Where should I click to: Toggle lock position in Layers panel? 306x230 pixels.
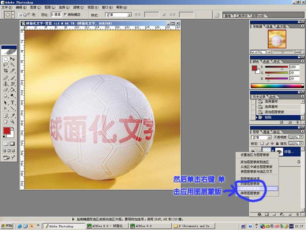click(x=272, y=143)
